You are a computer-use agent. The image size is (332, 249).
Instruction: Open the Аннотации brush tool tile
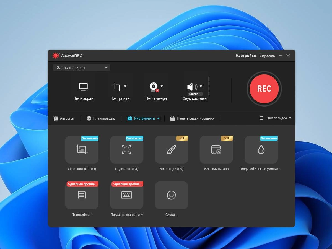coord(172,150)
